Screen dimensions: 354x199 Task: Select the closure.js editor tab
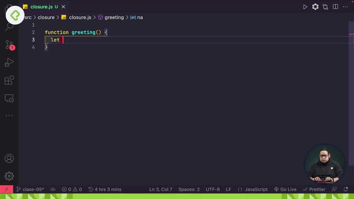pos(41,7)
